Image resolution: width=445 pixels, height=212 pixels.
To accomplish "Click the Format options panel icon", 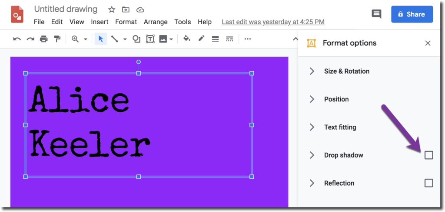I will [x=311, y=43].
